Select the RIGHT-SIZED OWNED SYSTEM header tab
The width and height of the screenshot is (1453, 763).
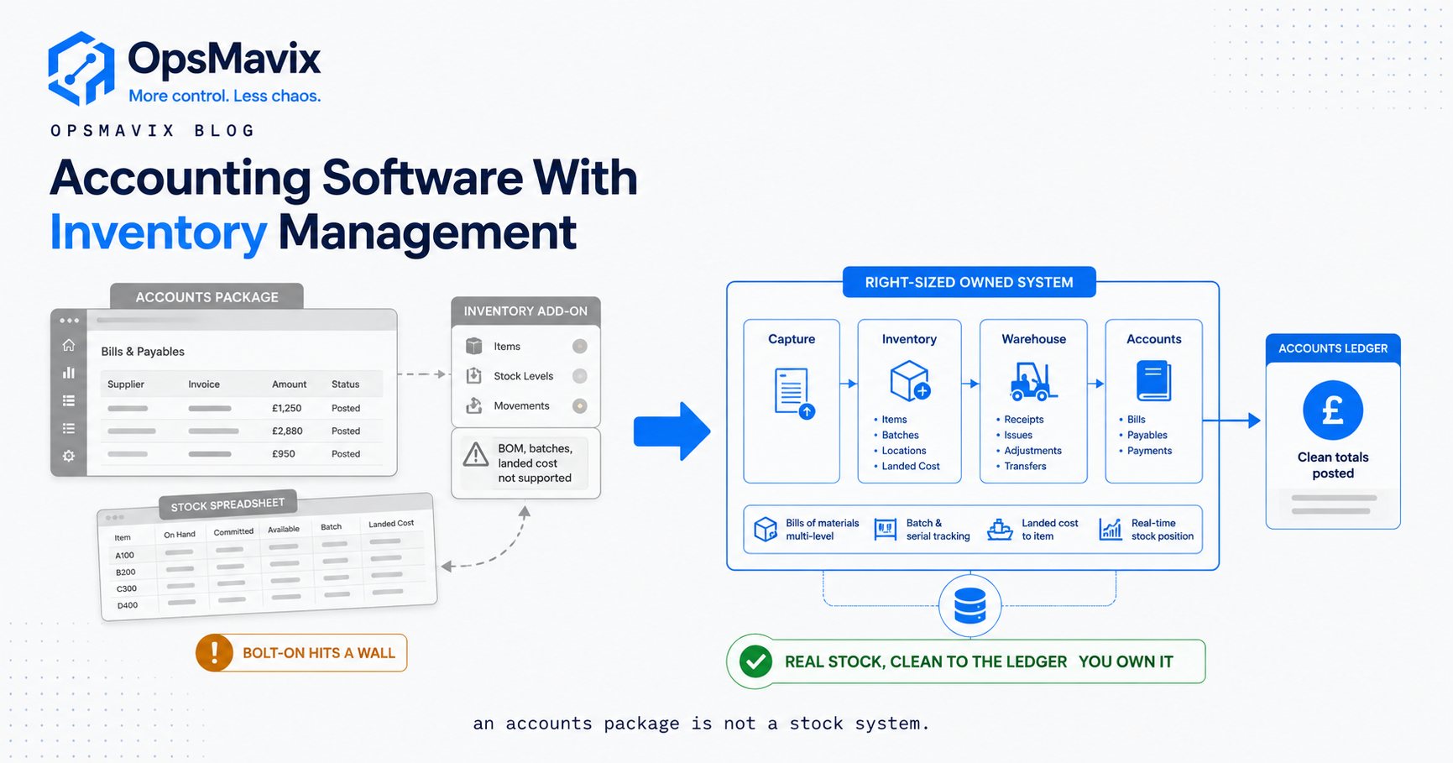[x=969, y=282]
